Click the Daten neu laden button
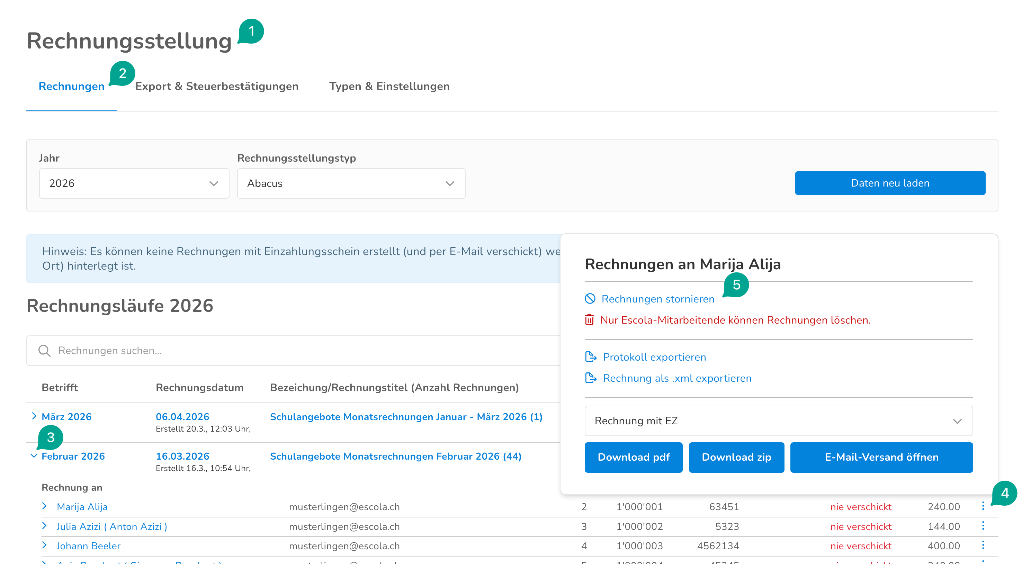Viewport: 1031px width, 578px height. click(890, 183)
